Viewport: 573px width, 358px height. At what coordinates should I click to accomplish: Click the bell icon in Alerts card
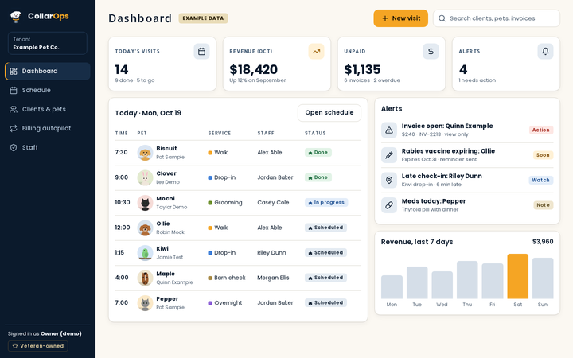(x=545, y=52)
